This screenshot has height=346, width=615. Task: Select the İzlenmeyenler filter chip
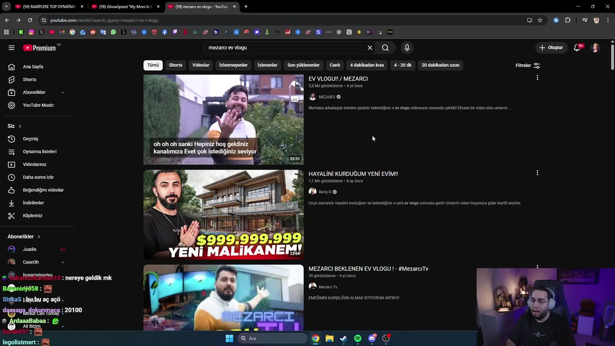click(x=234, y=65)
